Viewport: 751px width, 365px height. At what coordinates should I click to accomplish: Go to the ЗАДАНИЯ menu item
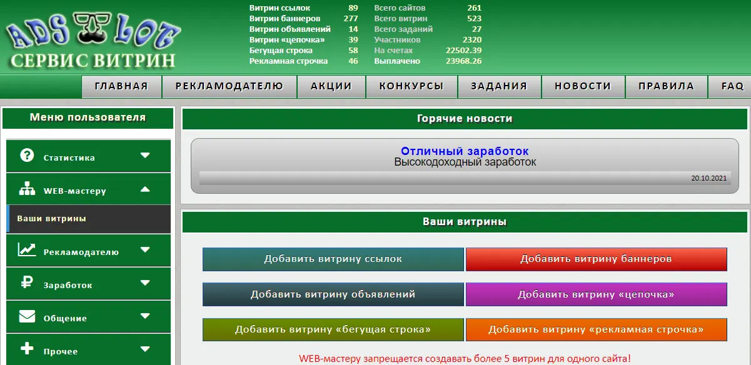[x=499, y=87]
